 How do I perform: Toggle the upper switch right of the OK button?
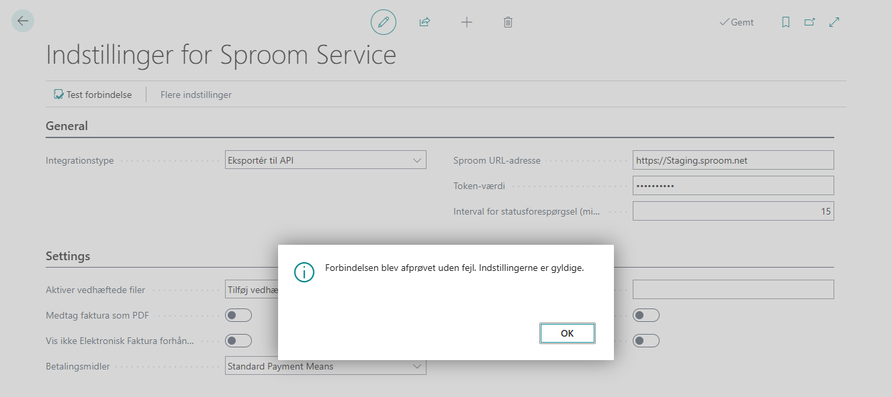coord(646,315)
